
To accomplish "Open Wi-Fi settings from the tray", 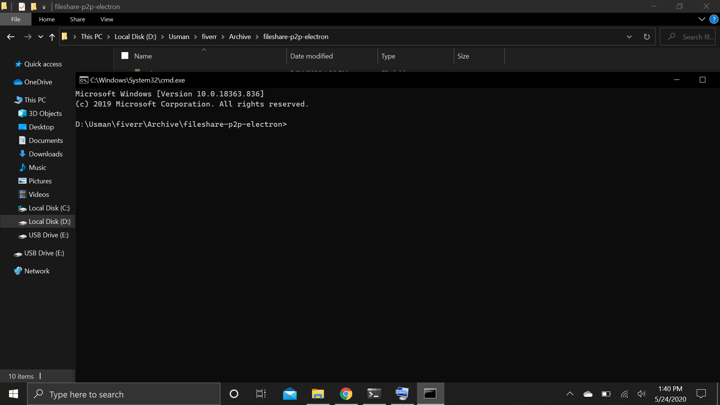I will [624, 394].
